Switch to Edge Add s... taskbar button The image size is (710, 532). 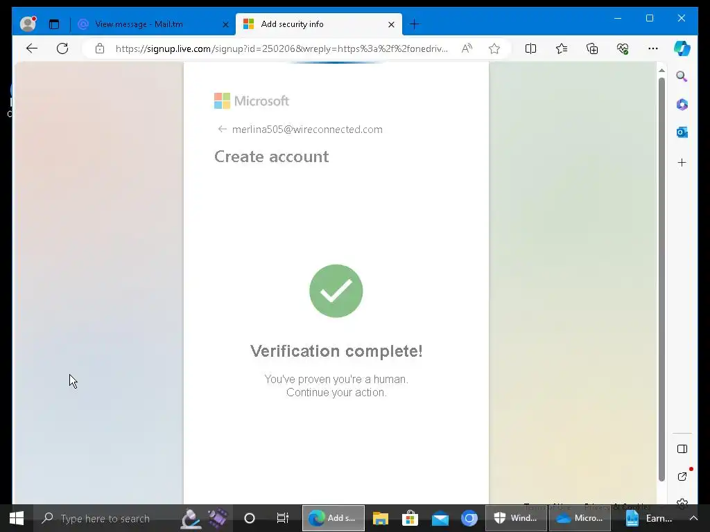tap(334, 518)
